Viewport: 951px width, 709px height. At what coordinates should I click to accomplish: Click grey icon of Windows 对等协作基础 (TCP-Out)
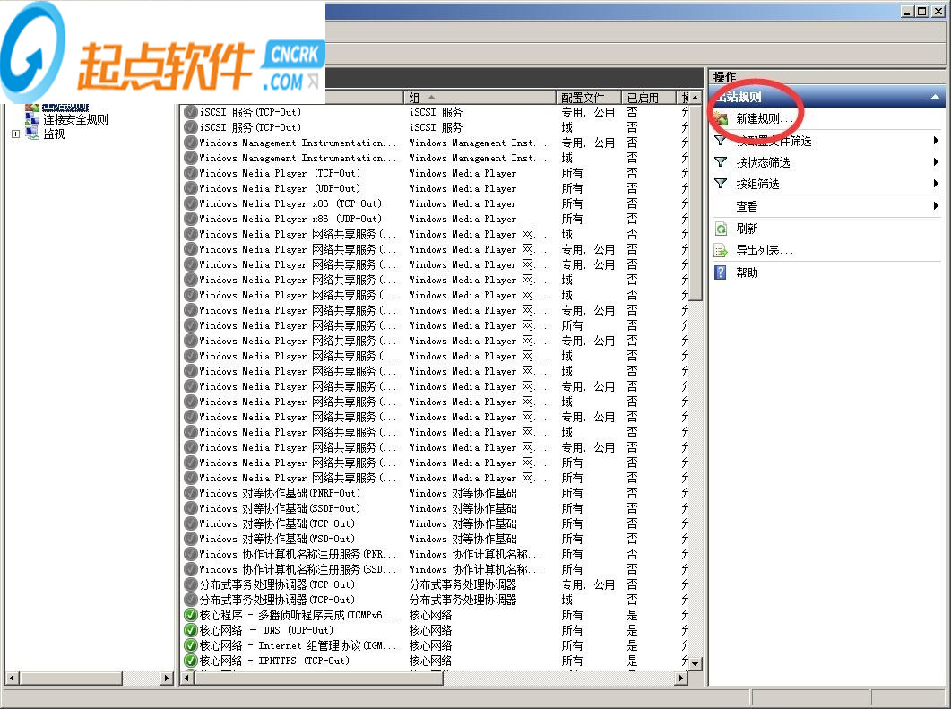[x=190, y=523]
